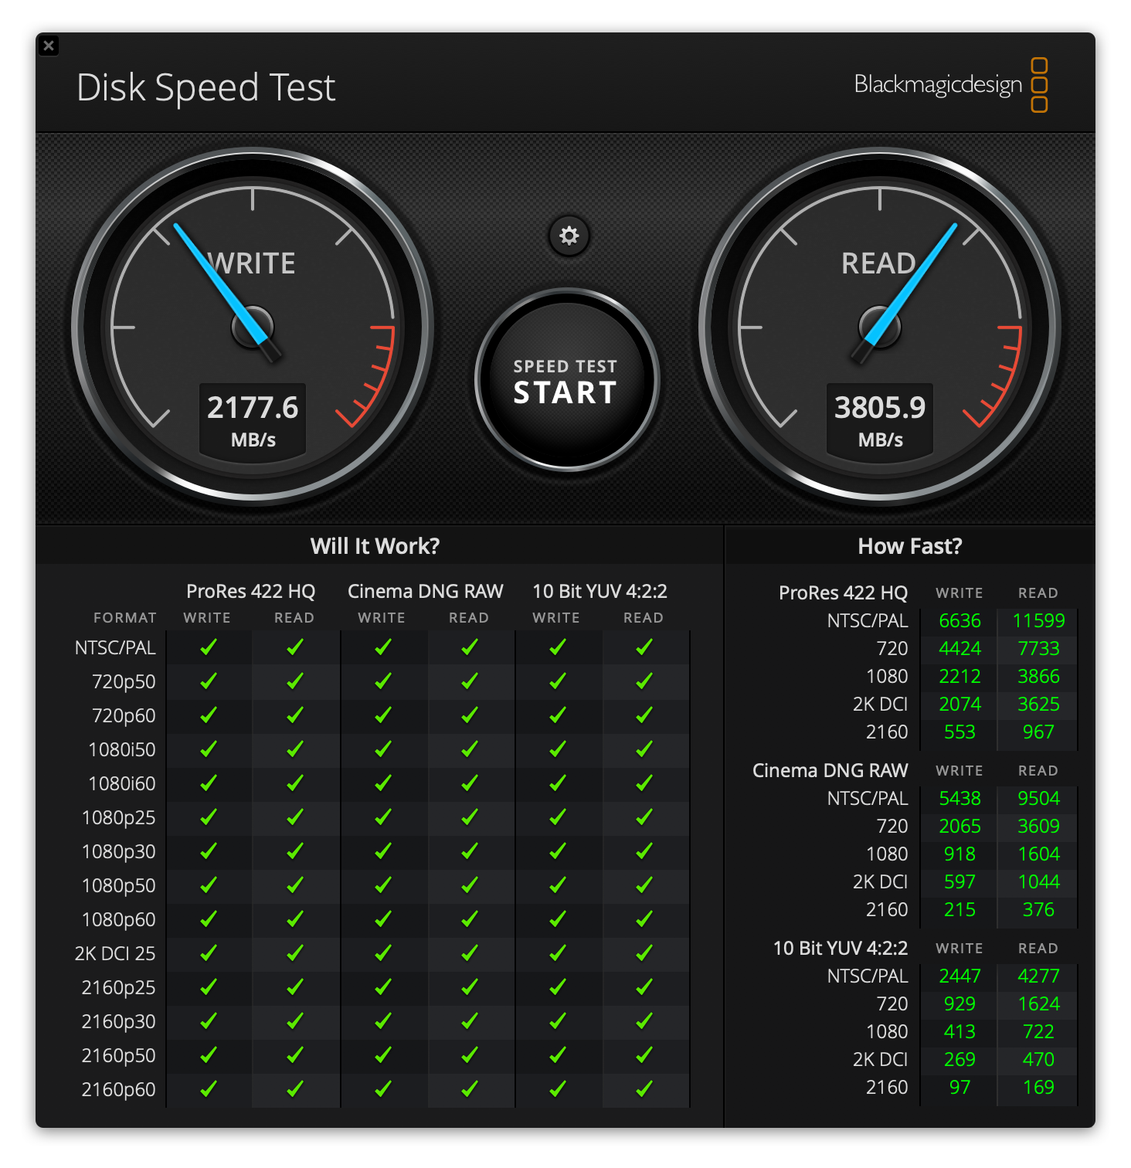Click the WRITE gauge dial

253,327
